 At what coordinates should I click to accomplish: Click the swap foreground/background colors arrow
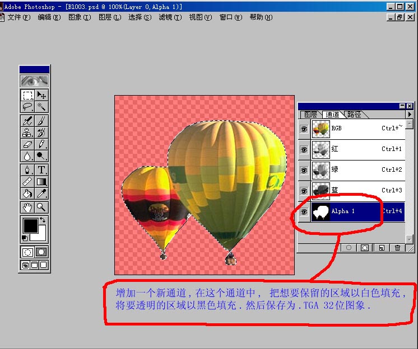pyautogui.click(x=43, y=220)
